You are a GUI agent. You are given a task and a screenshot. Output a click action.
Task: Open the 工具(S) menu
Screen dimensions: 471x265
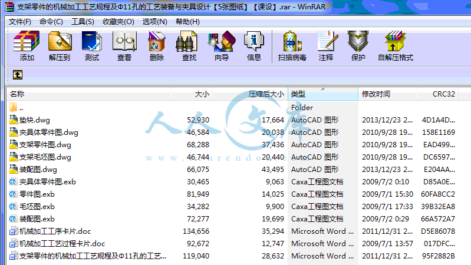click(x=83, y=22)
